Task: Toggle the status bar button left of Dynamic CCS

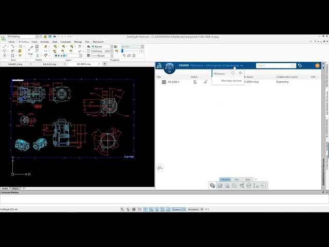Action: click(x=168, y=209)
